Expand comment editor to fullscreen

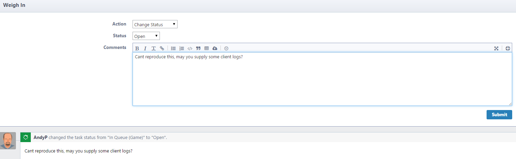(496, 49)
